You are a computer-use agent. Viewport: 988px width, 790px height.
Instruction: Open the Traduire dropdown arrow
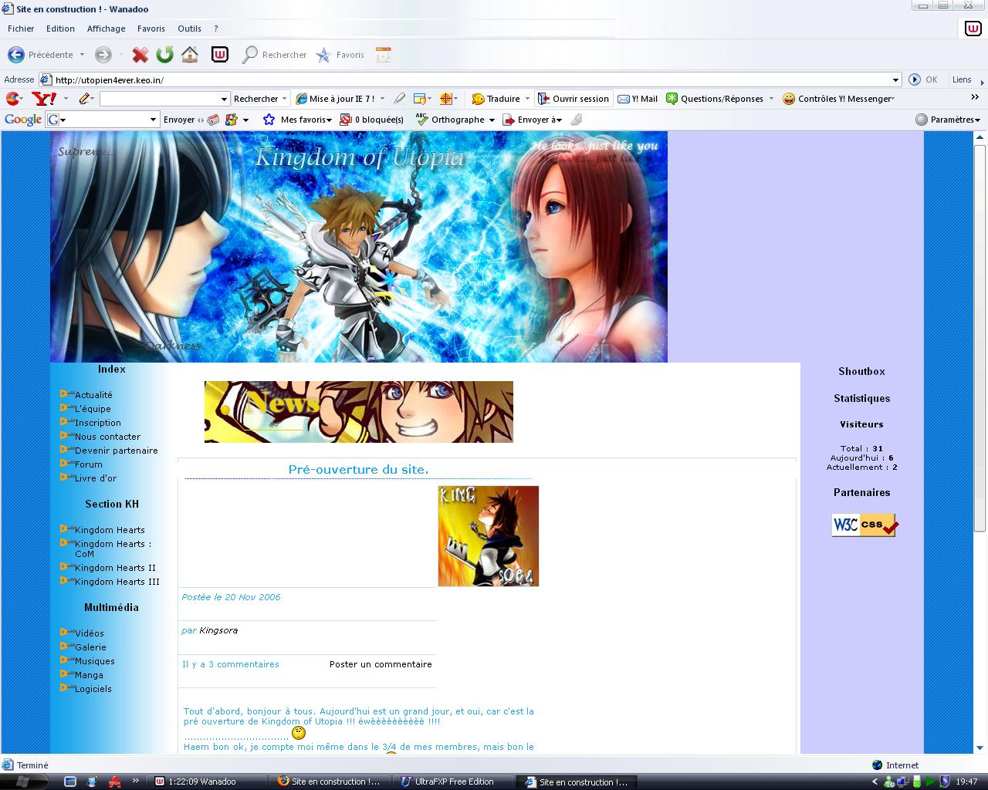527,99
